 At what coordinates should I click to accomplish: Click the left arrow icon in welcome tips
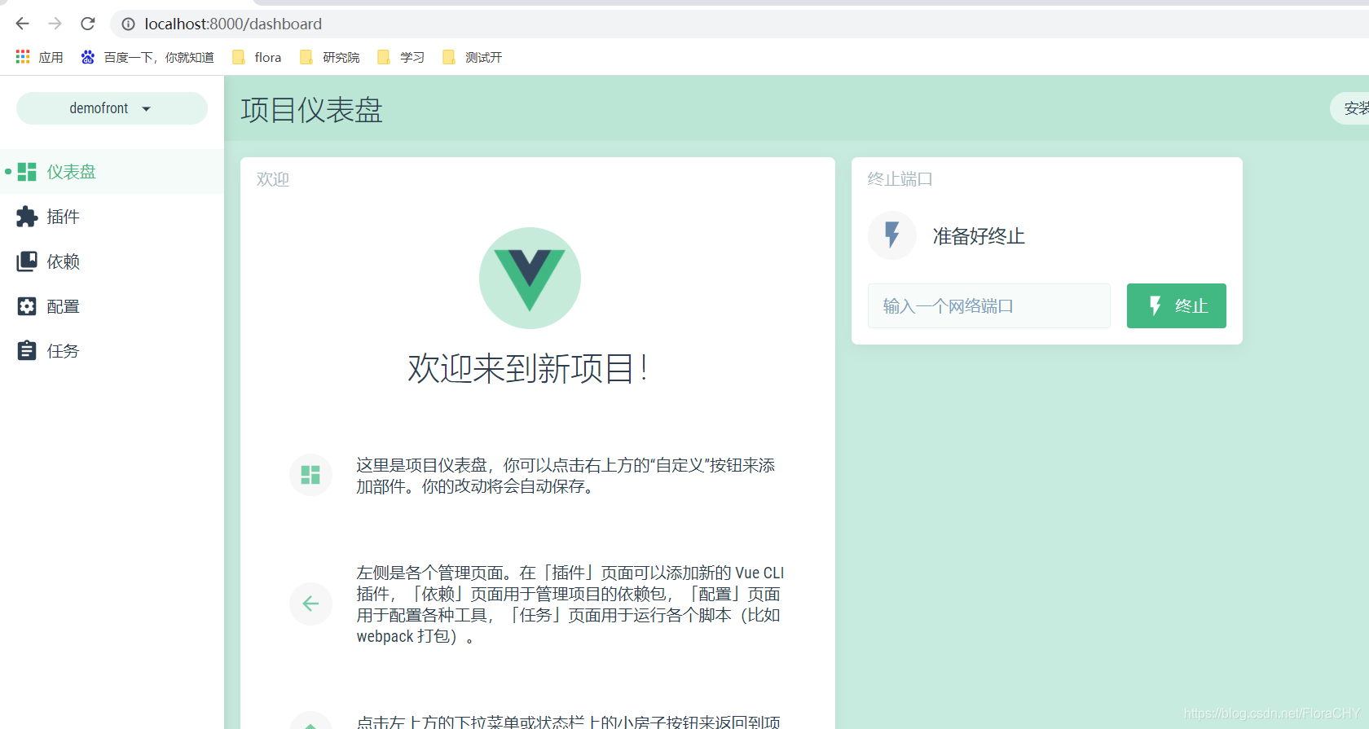[310, 604]
